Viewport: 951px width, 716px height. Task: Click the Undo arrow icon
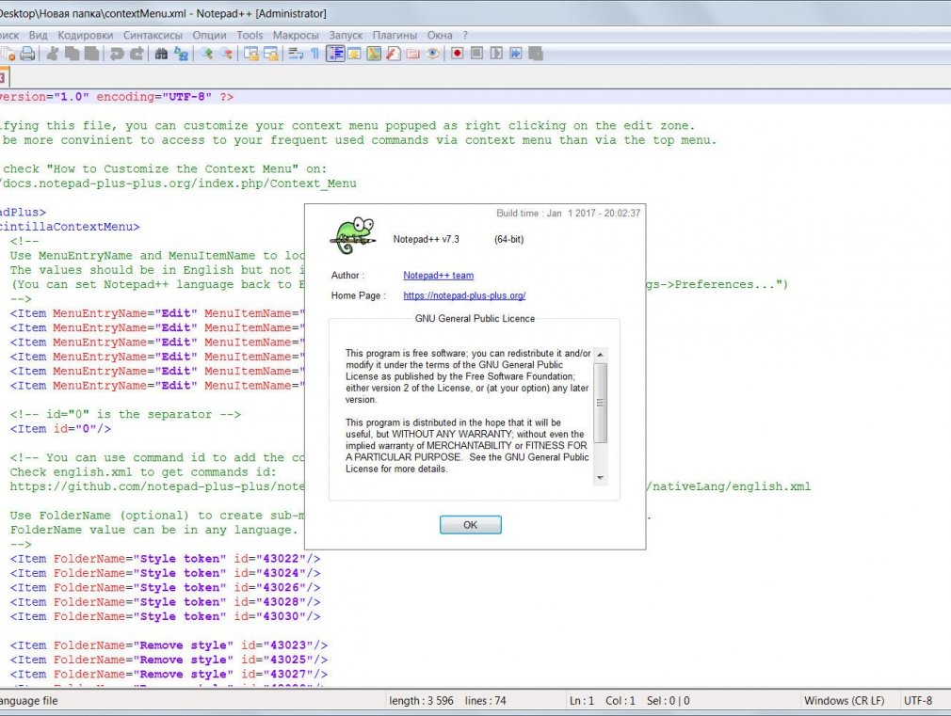(x=117, y=54)
